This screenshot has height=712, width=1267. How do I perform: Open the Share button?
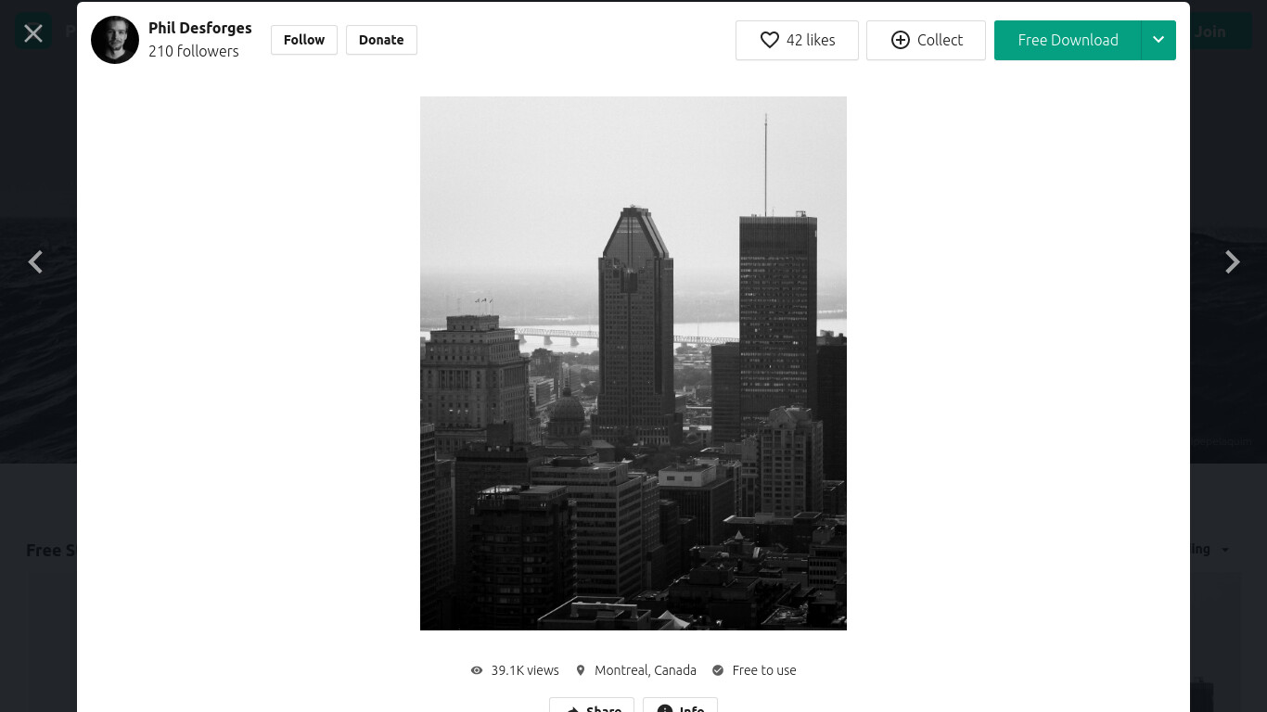coord(592,705)
